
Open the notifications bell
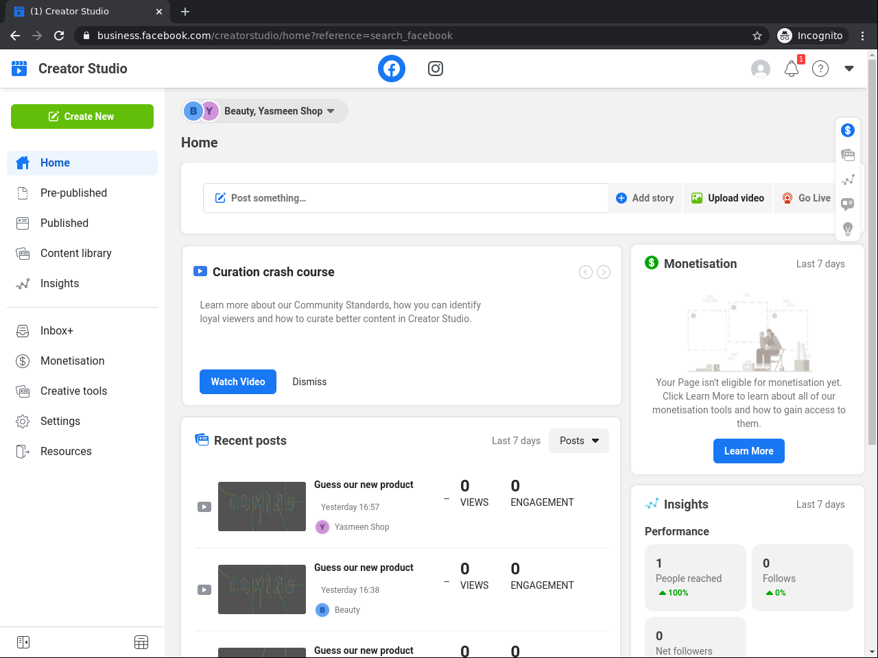[792, 69]
